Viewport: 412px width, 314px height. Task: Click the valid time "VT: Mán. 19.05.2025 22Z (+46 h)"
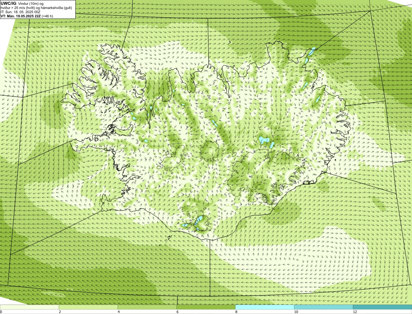pyautogui.click(x=27, y=16)
